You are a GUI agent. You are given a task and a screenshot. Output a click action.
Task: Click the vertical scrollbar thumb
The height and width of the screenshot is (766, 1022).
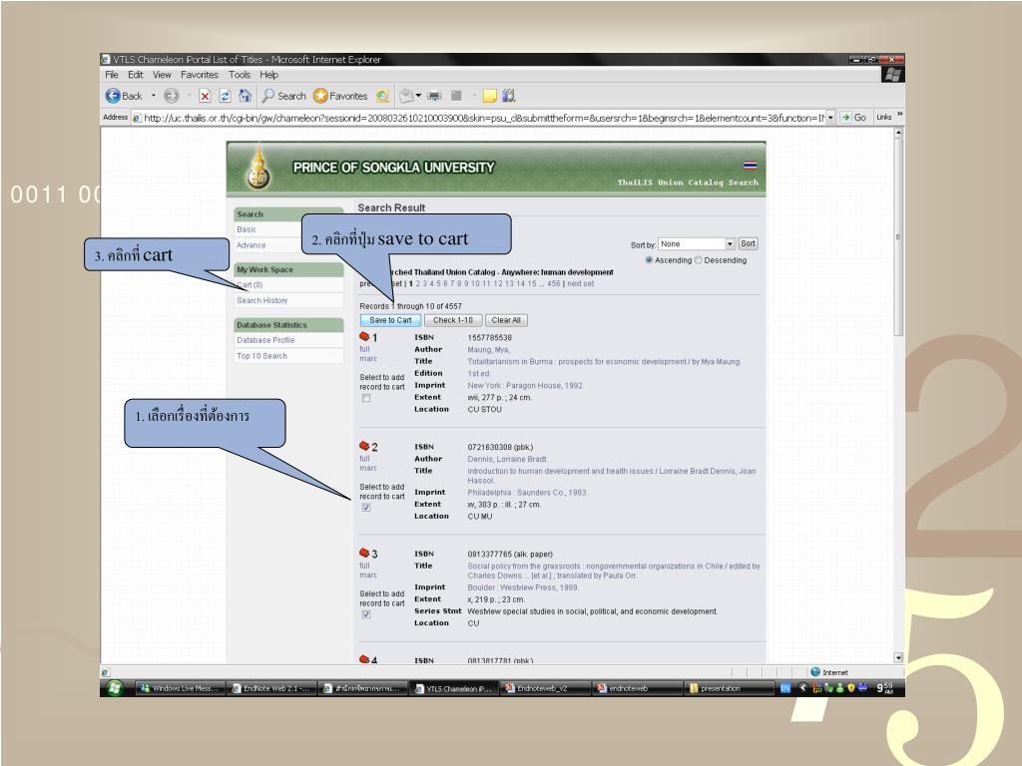click(898, 237)
